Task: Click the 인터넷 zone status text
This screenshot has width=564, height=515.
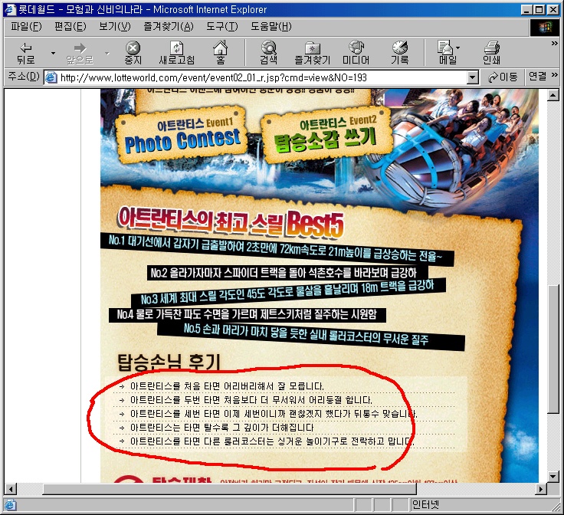Action: click(x=425, y=505)
